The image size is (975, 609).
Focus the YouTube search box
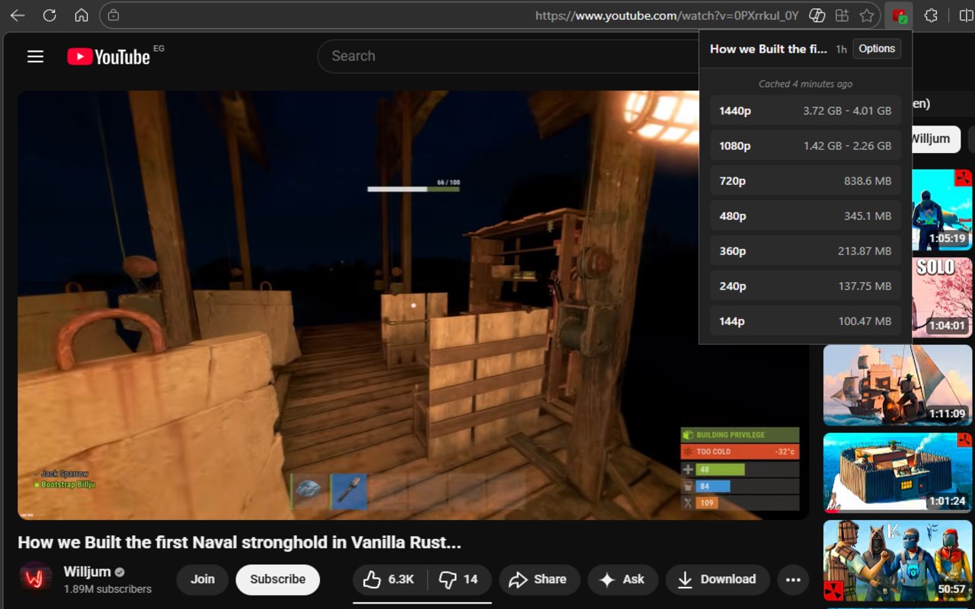[507, 56]
